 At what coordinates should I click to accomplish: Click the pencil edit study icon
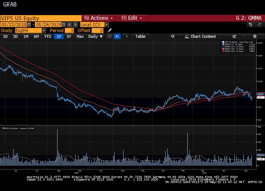(109, 30)
